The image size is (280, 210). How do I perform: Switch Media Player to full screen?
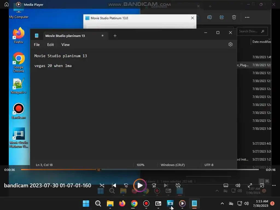tap(250, 185)
